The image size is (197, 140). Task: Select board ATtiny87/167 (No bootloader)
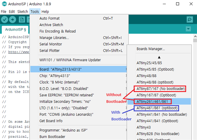click(159, 89)
